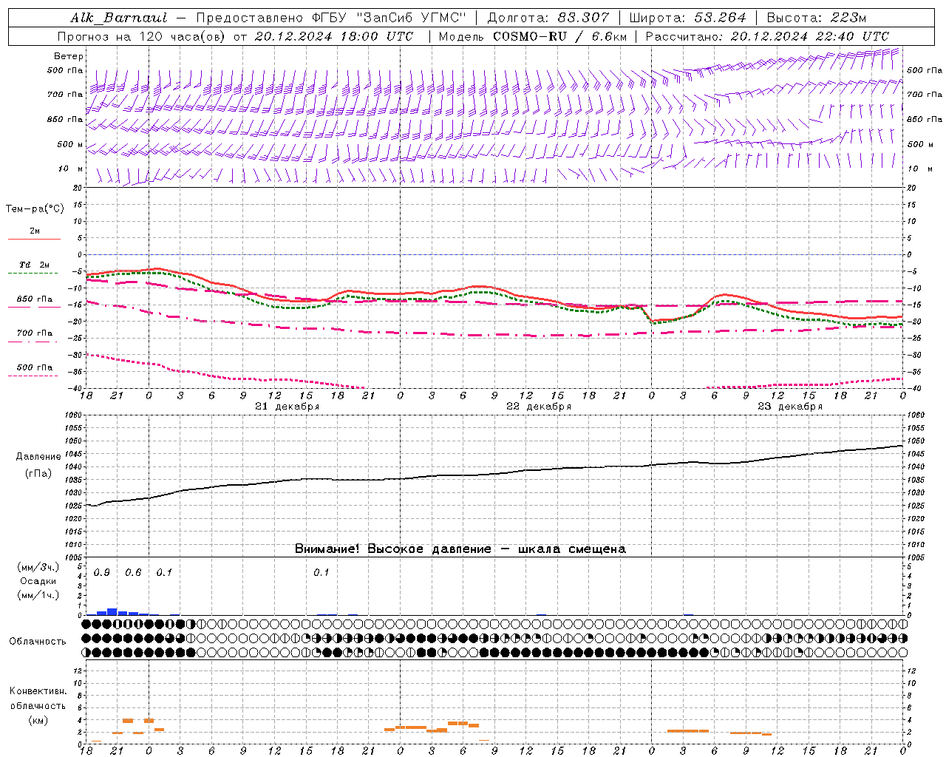
Task: Click the Осадки label
Action: [x=38, y=581]
